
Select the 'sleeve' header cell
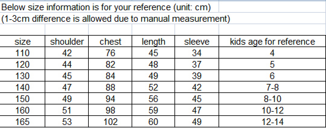(197, 42)
